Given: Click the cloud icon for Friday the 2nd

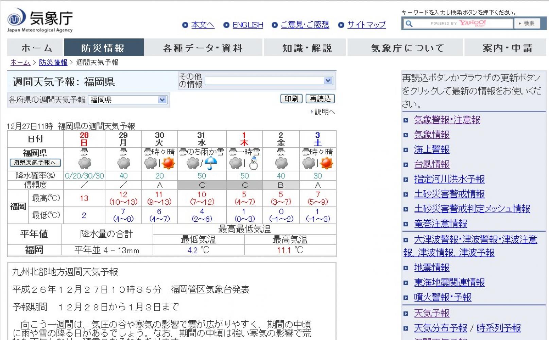Looking at the screenshot, I should [x=281, y=163].
